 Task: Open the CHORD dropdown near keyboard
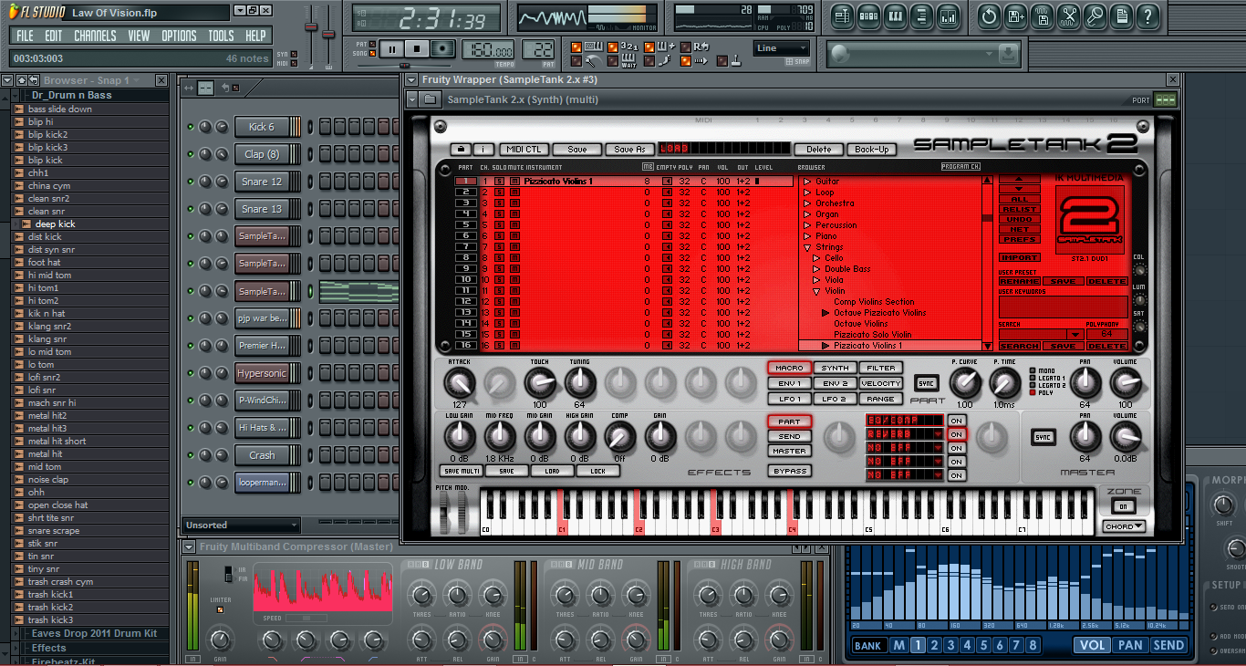1124,526
